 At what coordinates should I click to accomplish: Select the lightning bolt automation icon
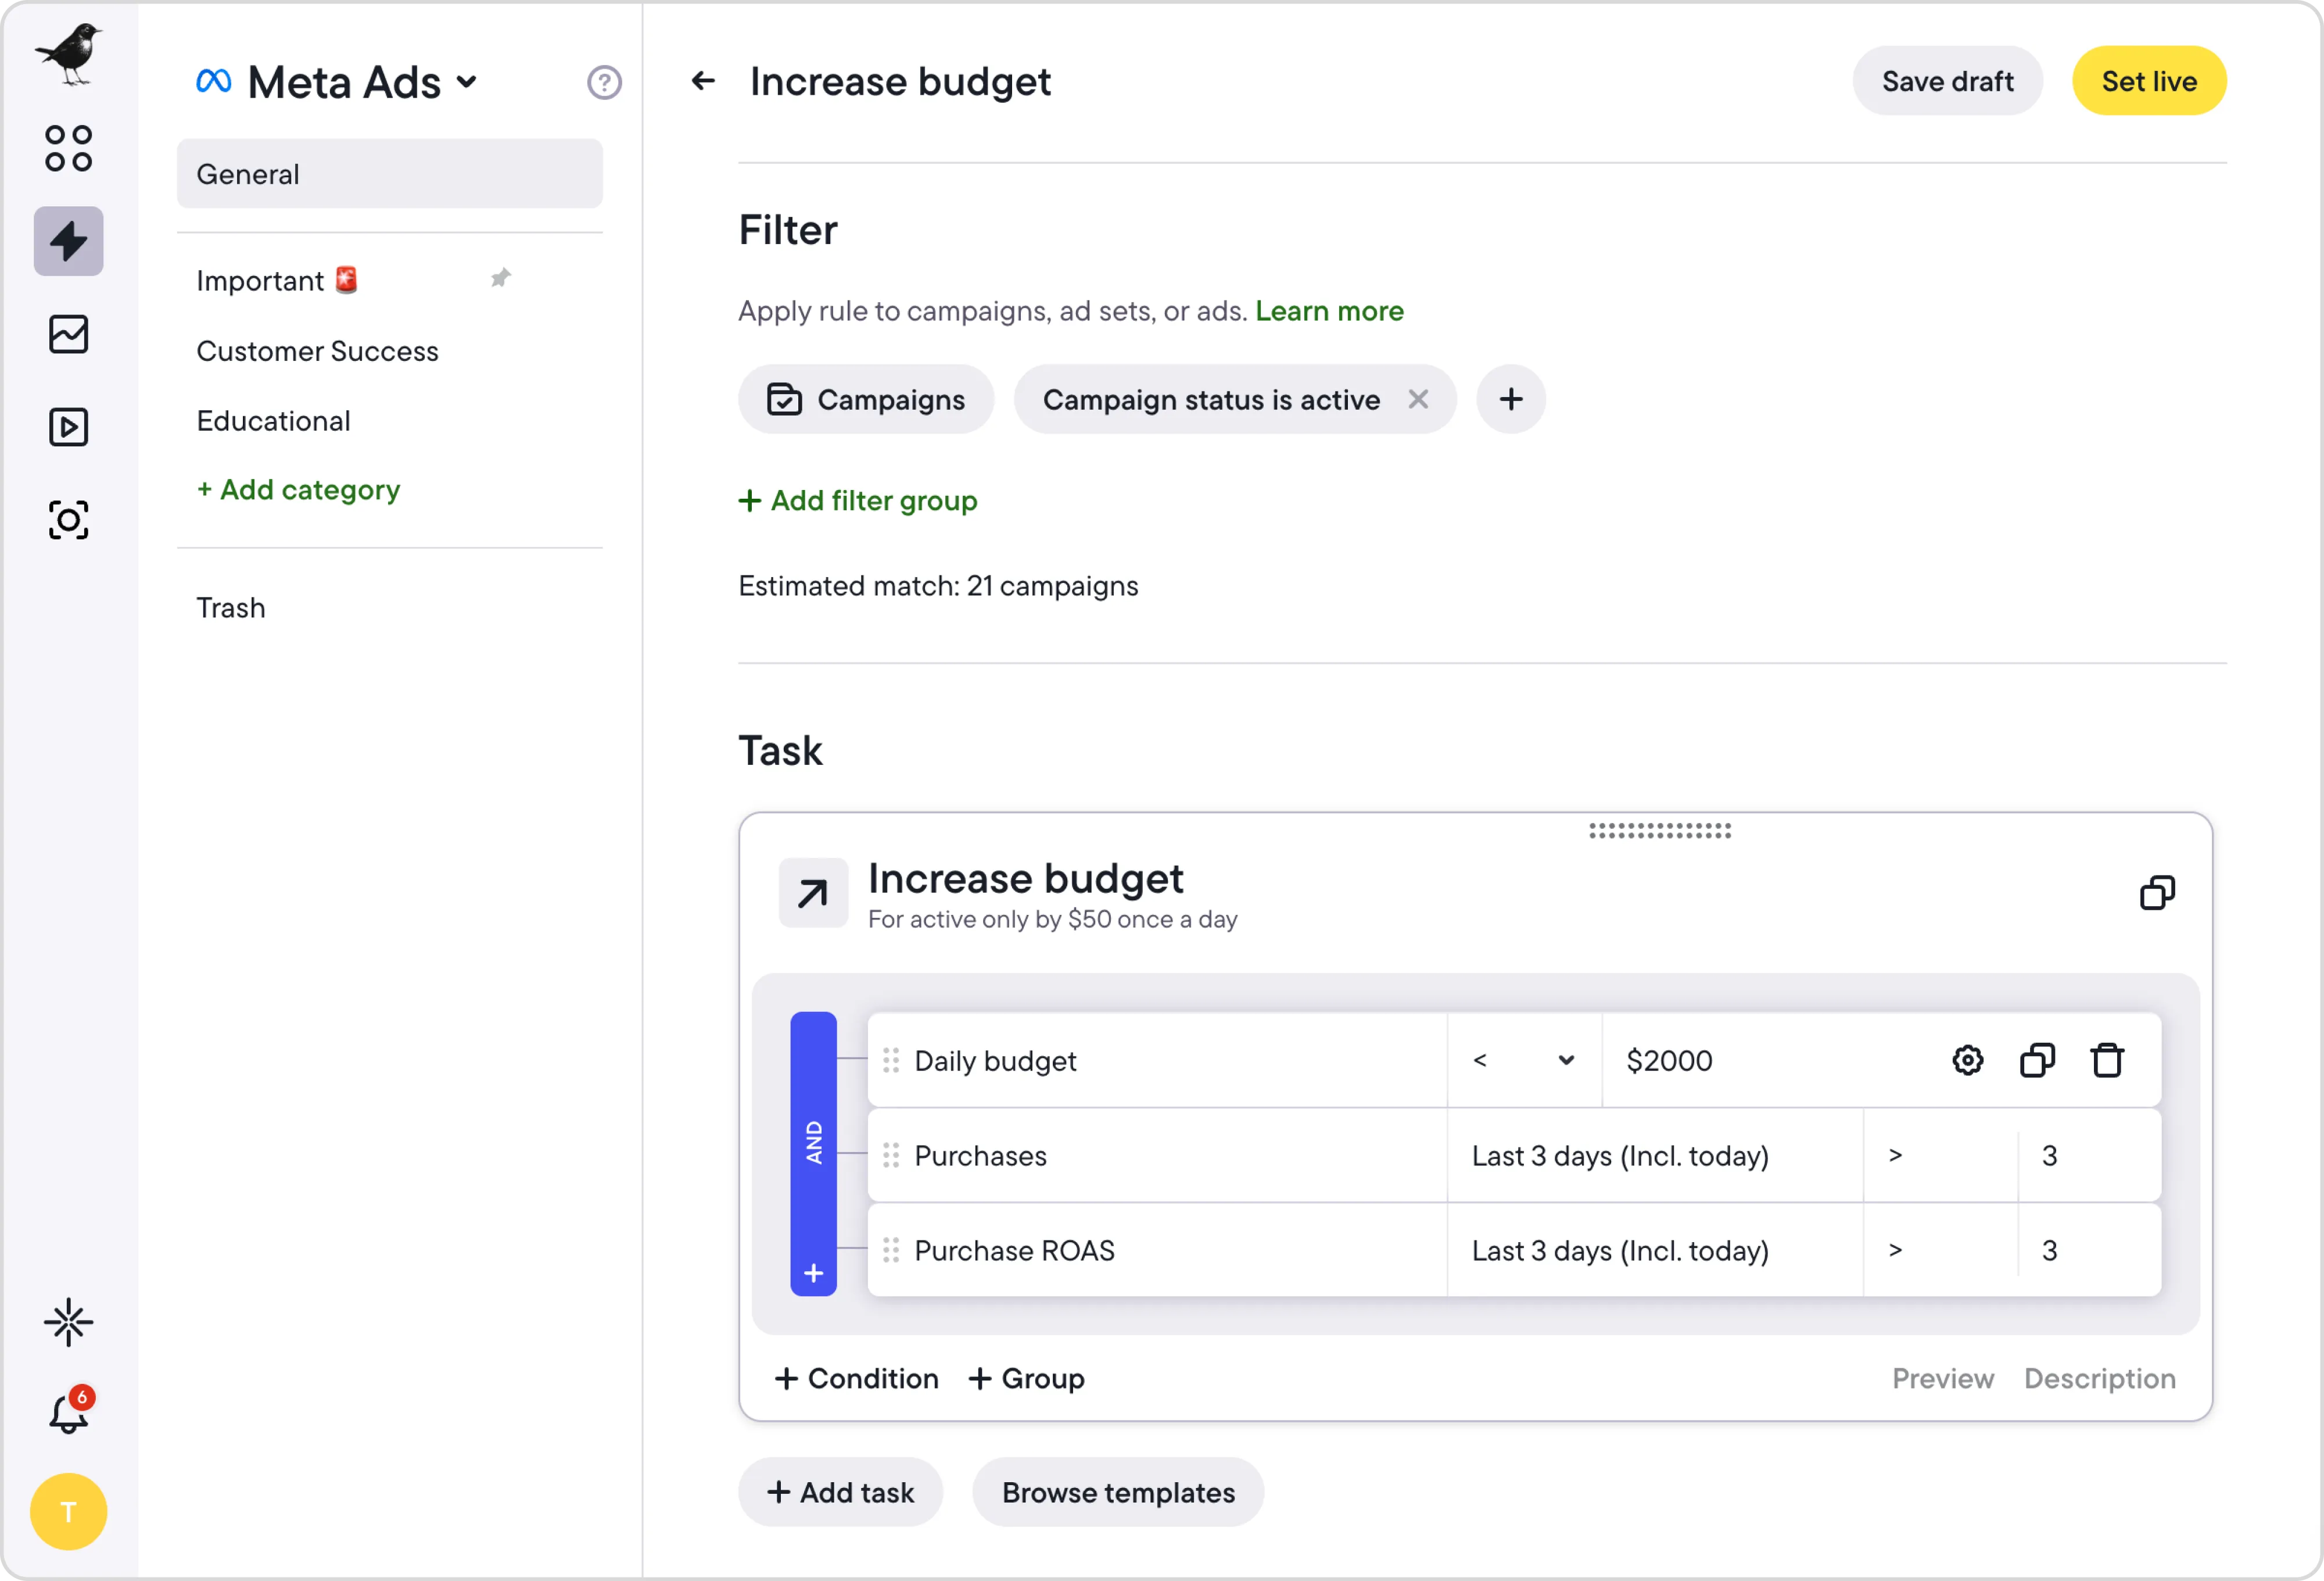click(x=68, y=241)
